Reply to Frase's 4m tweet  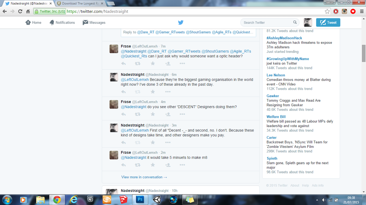pos(124,114)
